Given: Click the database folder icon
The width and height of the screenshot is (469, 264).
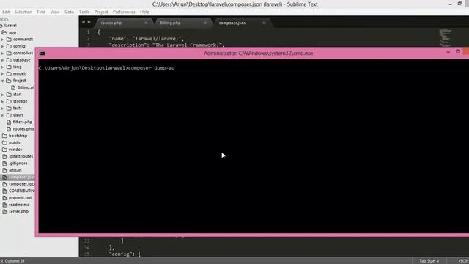Looking at the screenshot, I should coord(9,60).
